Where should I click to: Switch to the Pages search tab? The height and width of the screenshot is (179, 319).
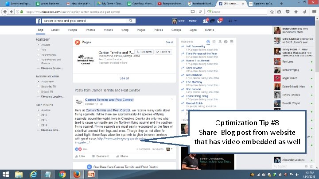[141, 30]
